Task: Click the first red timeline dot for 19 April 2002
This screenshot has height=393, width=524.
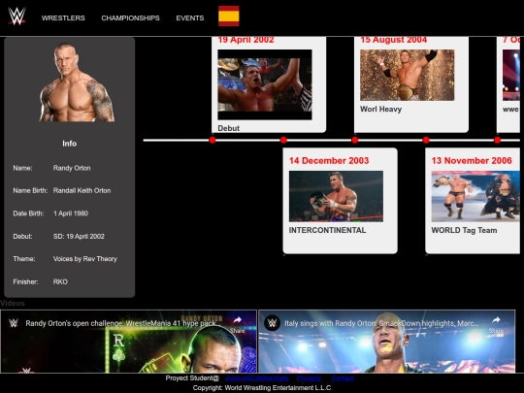Action: tap(213, 140)
